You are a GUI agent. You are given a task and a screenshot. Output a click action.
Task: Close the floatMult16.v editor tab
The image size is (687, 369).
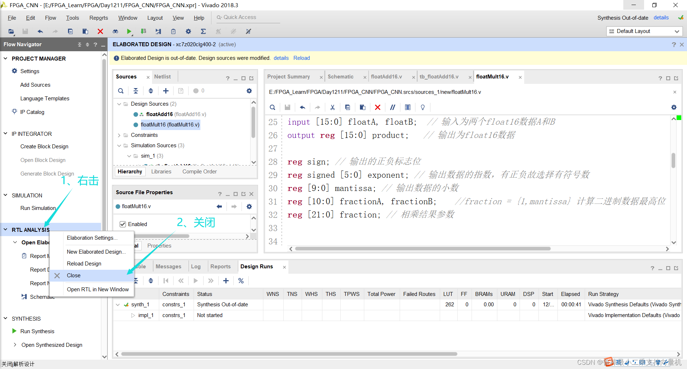pyautogui.click(x=520, y=77)
